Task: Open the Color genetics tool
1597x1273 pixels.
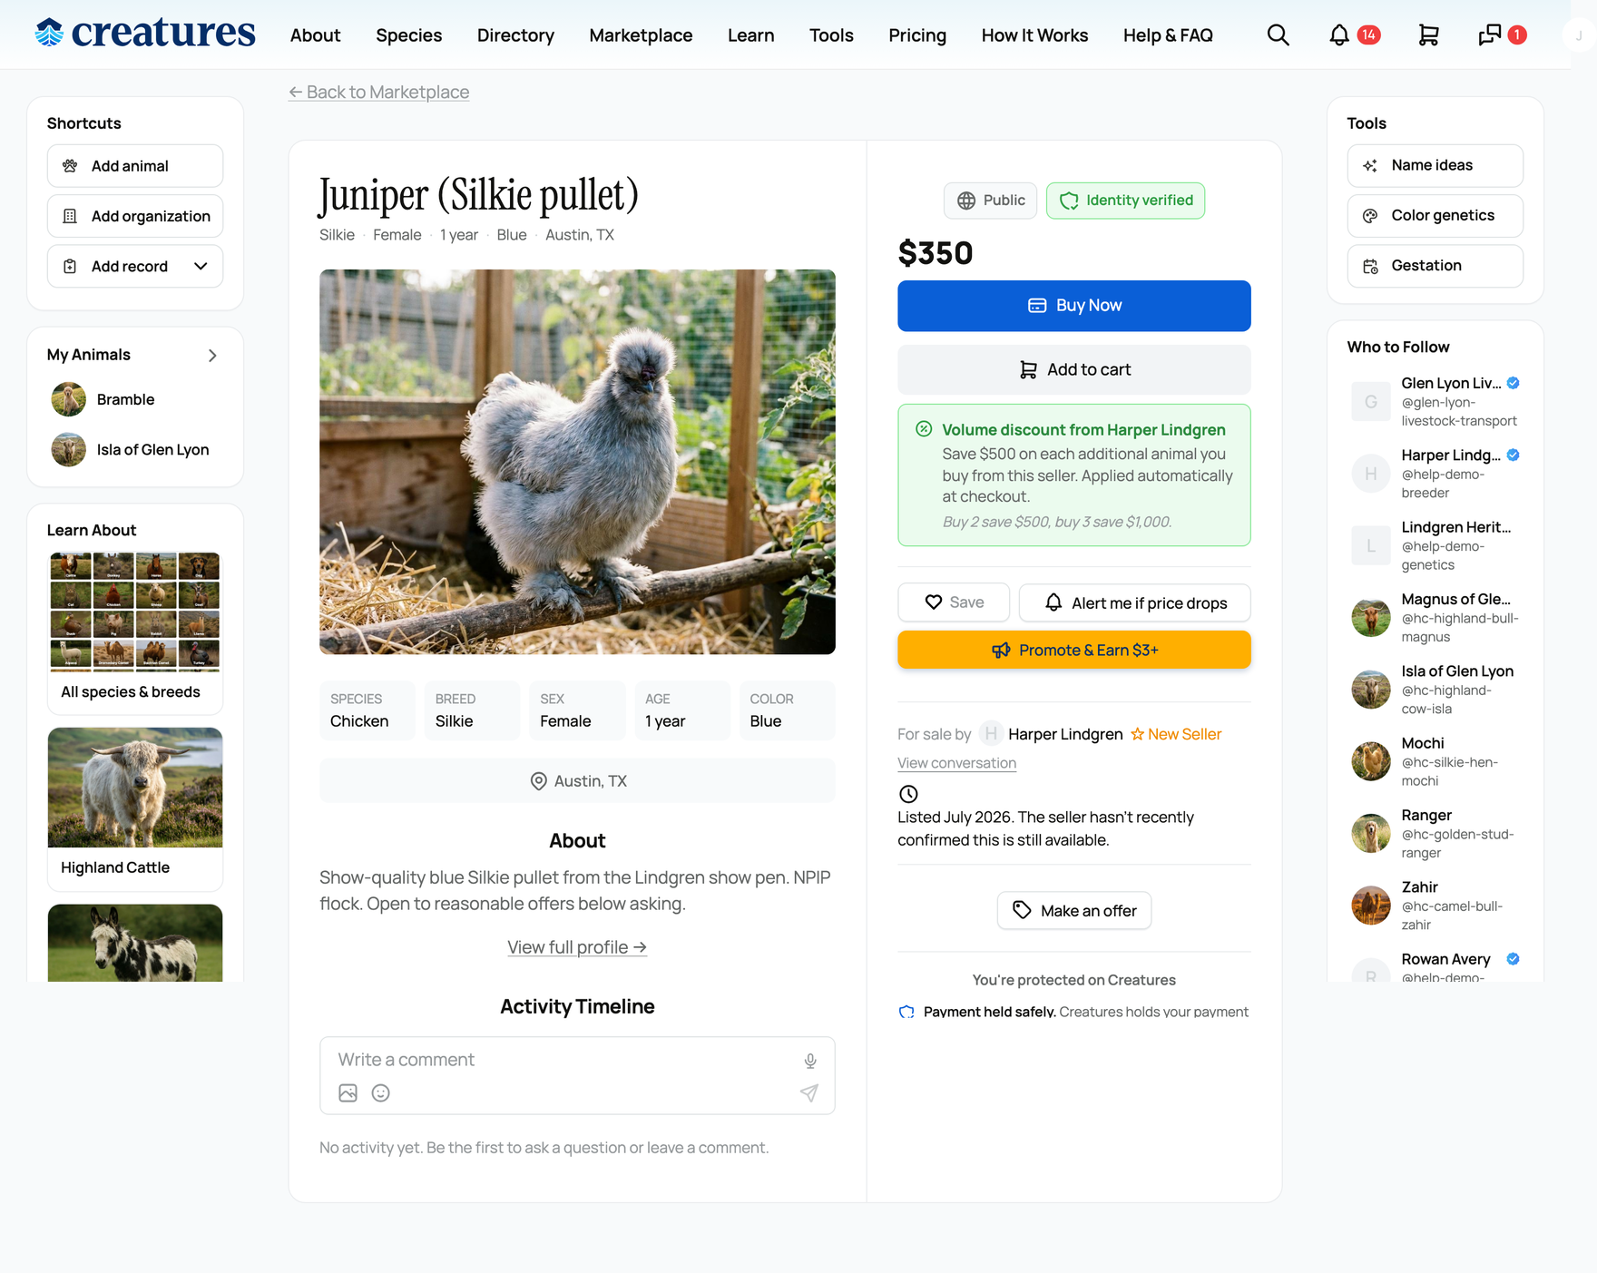Action: coord(1435,215)
